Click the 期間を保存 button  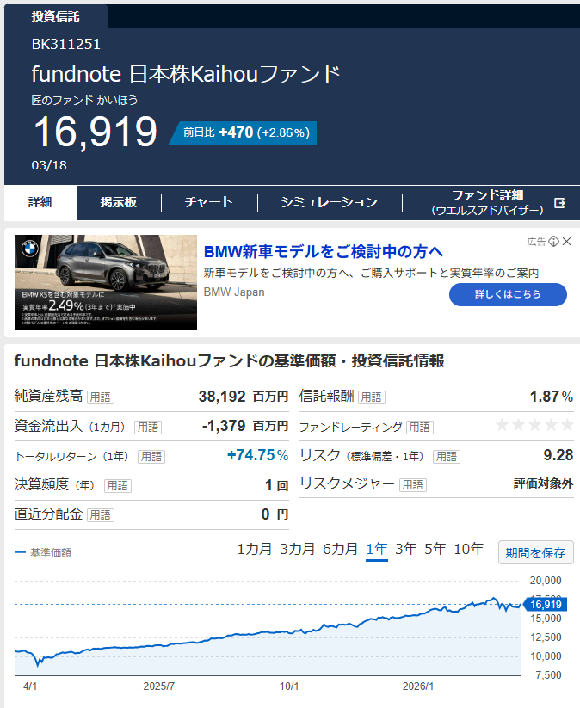tap(535, 552)
